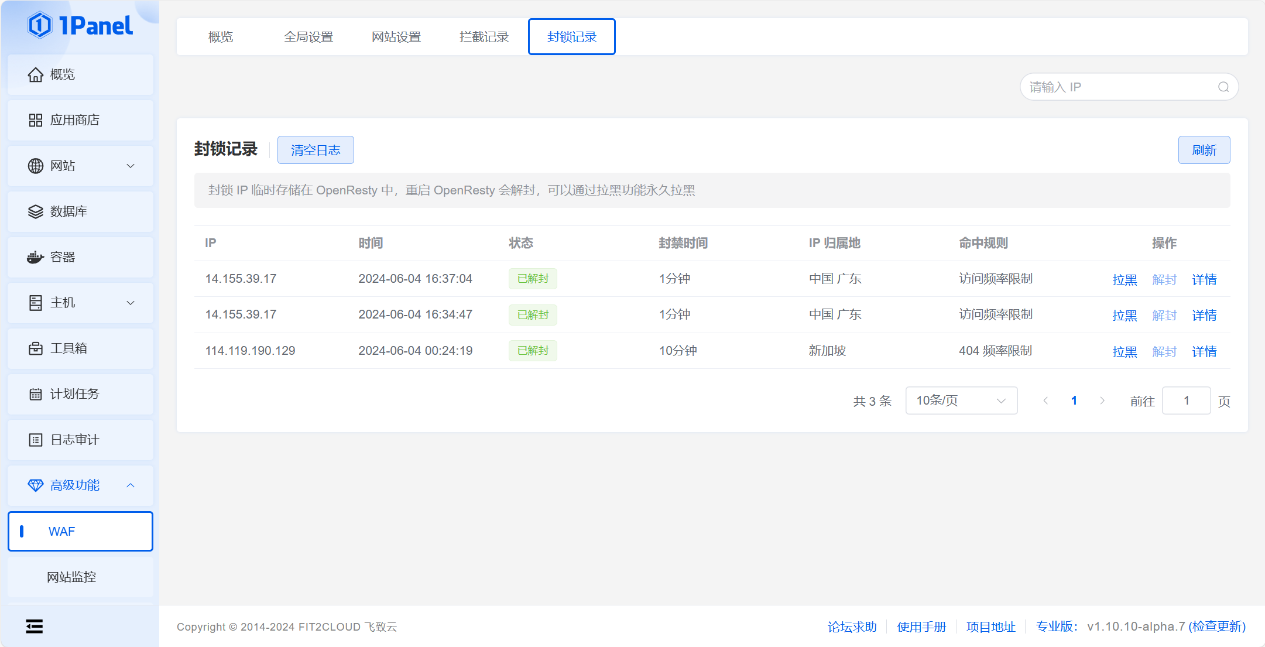
Task: Click the search magnifier icon in IP field
Action: coord(1223,87)
